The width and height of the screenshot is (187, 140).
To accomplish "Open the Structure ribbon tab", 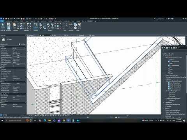I will [16, 21].
